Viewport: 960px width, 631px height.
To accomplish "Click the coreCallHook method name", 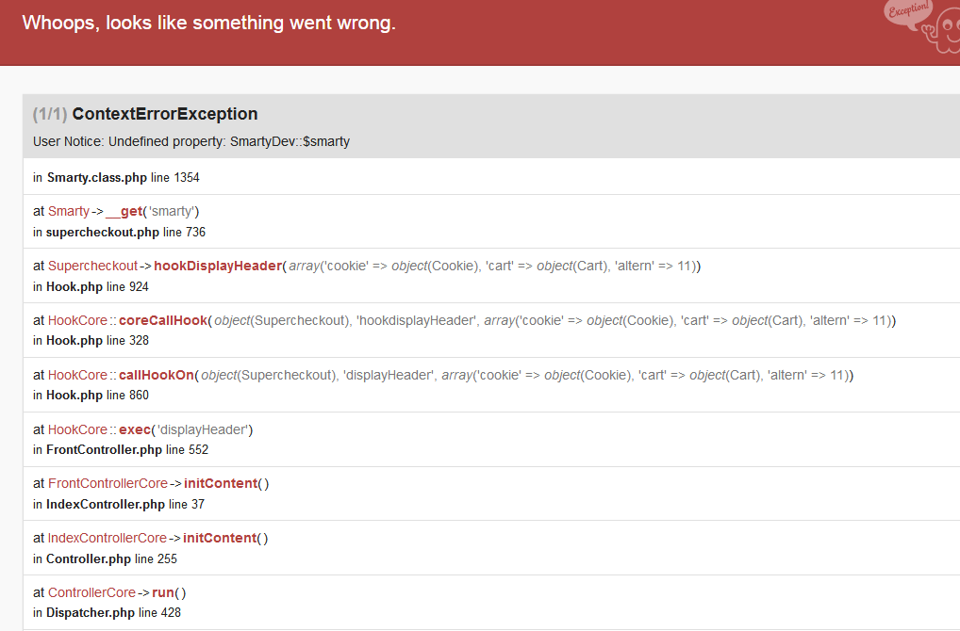I will (x=163, y=320).
